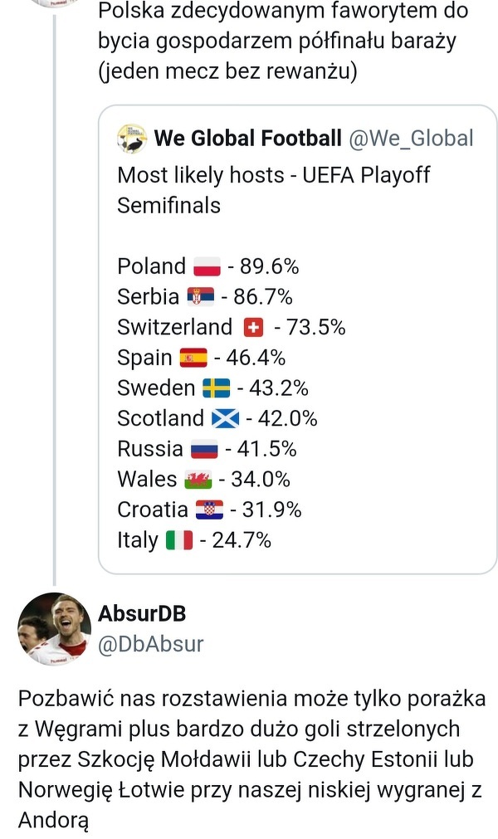498x839 pixels.
Task: Click the Poland flag emoji
Action: click(207, 266)
